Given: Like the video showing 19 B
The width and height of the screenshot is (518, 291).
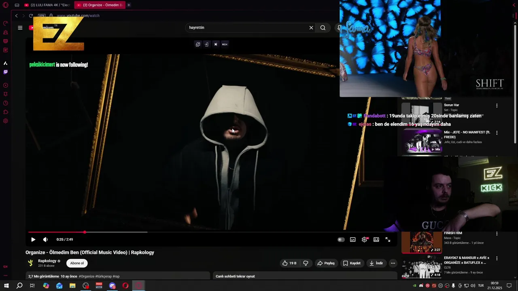Looking at the screenshot, I should click(290, 263).
